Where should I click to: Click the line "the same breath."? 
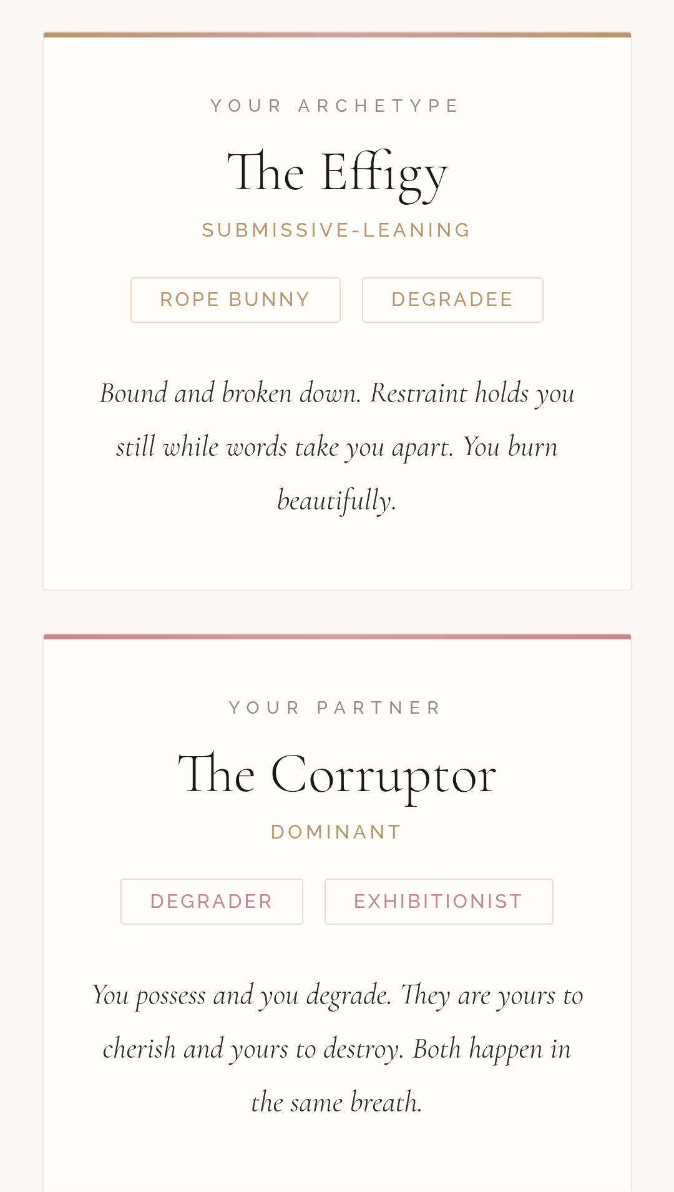[337, 1103]
